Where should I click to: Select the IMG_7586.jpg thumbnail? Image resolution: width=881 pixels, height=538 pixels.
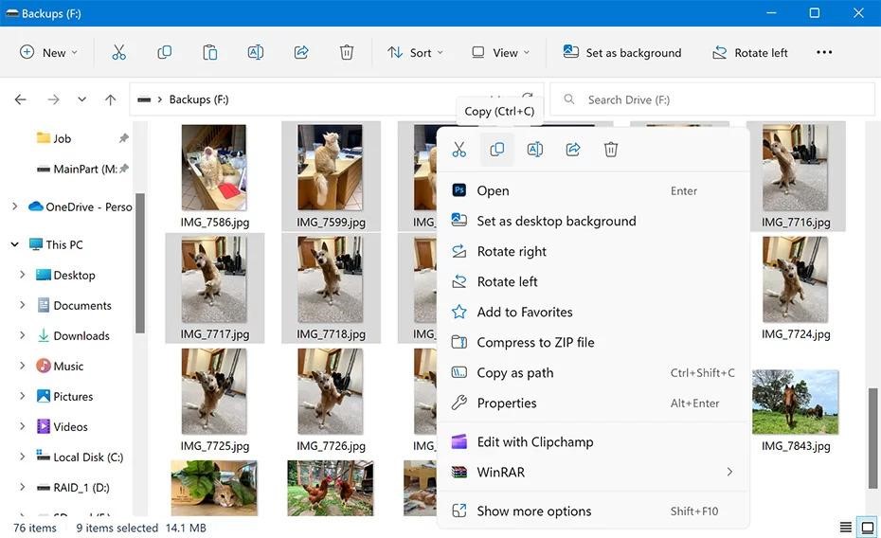(214, 168)
